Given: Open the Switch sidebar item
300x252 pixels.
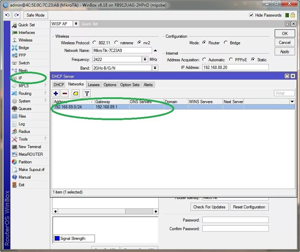Looking at the screenshot, I should pos(30,63).
